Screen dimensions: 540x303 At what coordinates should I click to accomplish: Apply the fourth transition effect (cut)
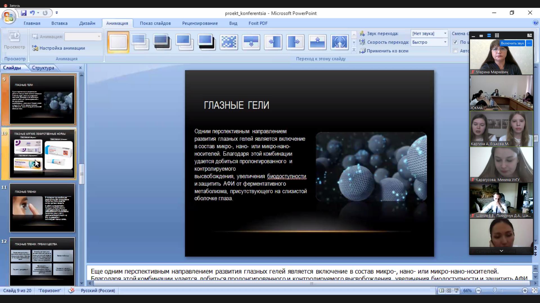click(184, 42)
